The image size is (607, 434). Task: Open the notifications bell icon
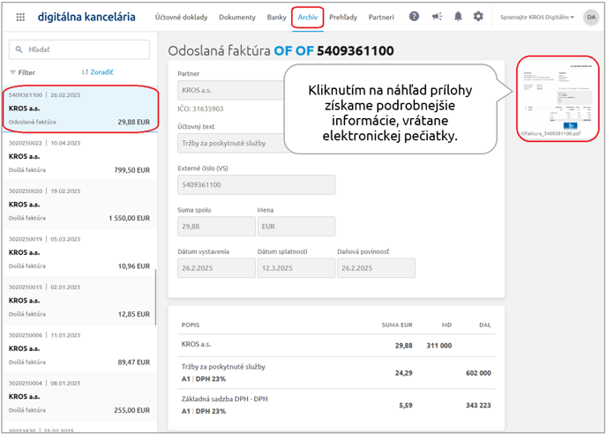458,16
